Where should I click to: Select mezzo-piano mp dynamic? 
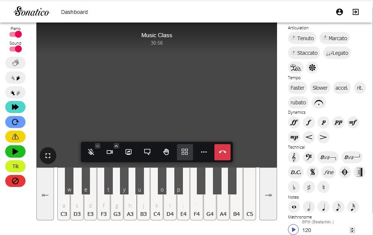(294, 137)
